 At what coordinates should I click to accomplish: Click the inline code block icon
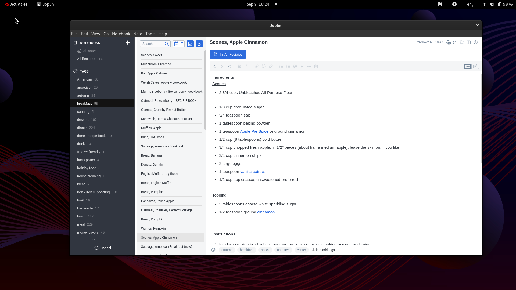click(264, 66)
